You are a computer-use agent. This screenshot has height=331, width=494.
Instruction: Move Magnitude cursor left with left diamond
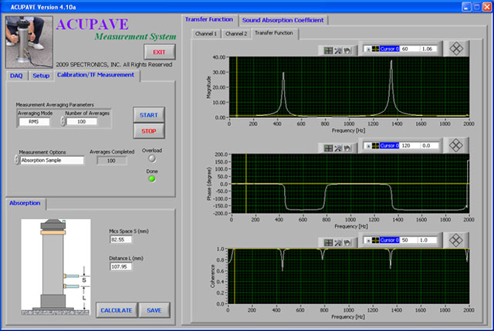point(452,49)
